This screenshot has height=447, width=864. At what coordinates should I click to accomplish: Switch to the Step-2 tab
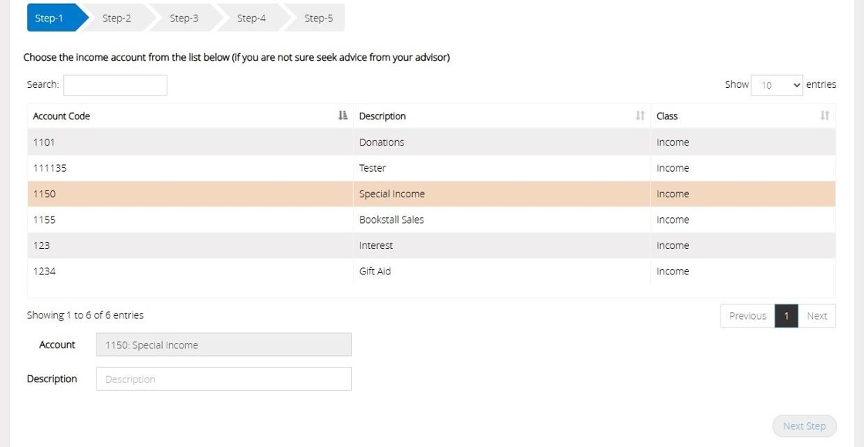pyautogui.click(x=116, y=18)
